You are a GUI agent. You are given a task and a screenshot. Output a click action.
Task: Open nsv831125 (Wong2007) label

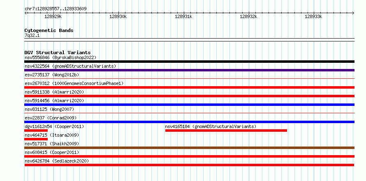(49, 109)
